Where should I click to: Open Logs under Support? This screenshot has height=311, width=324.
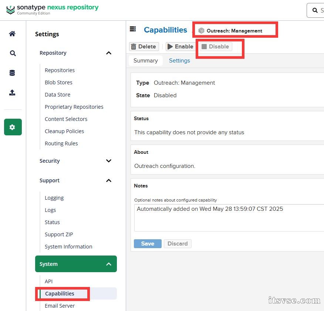tap(50, 210)
